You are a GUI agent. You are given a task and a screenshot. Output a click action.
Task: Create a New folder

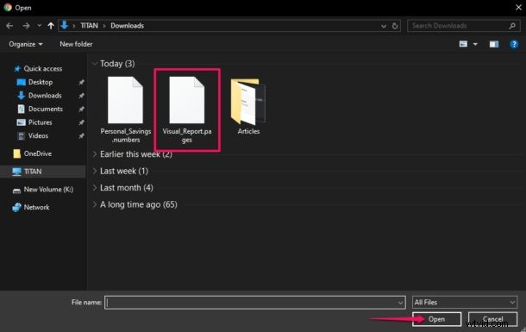[76, 44]
